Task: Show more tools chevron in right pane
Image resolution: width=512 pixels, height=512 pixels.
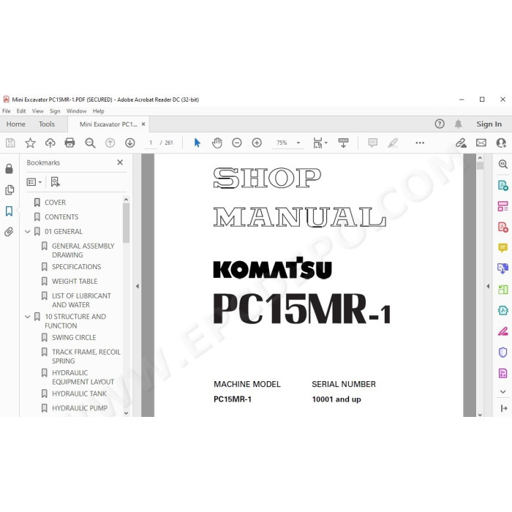Action: [503, 391]
